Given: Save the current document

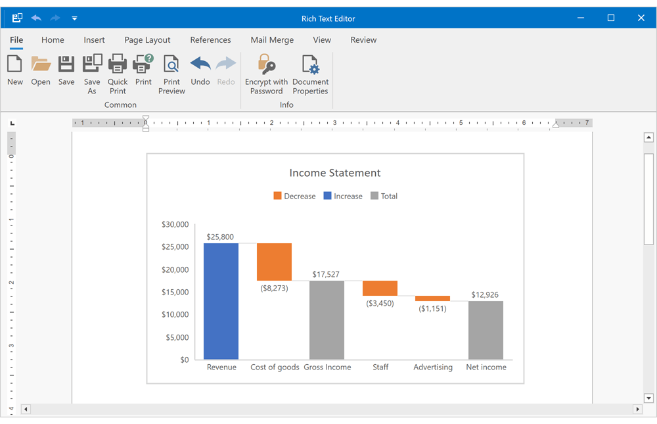Looking at the screenshot, I should 66,69.
